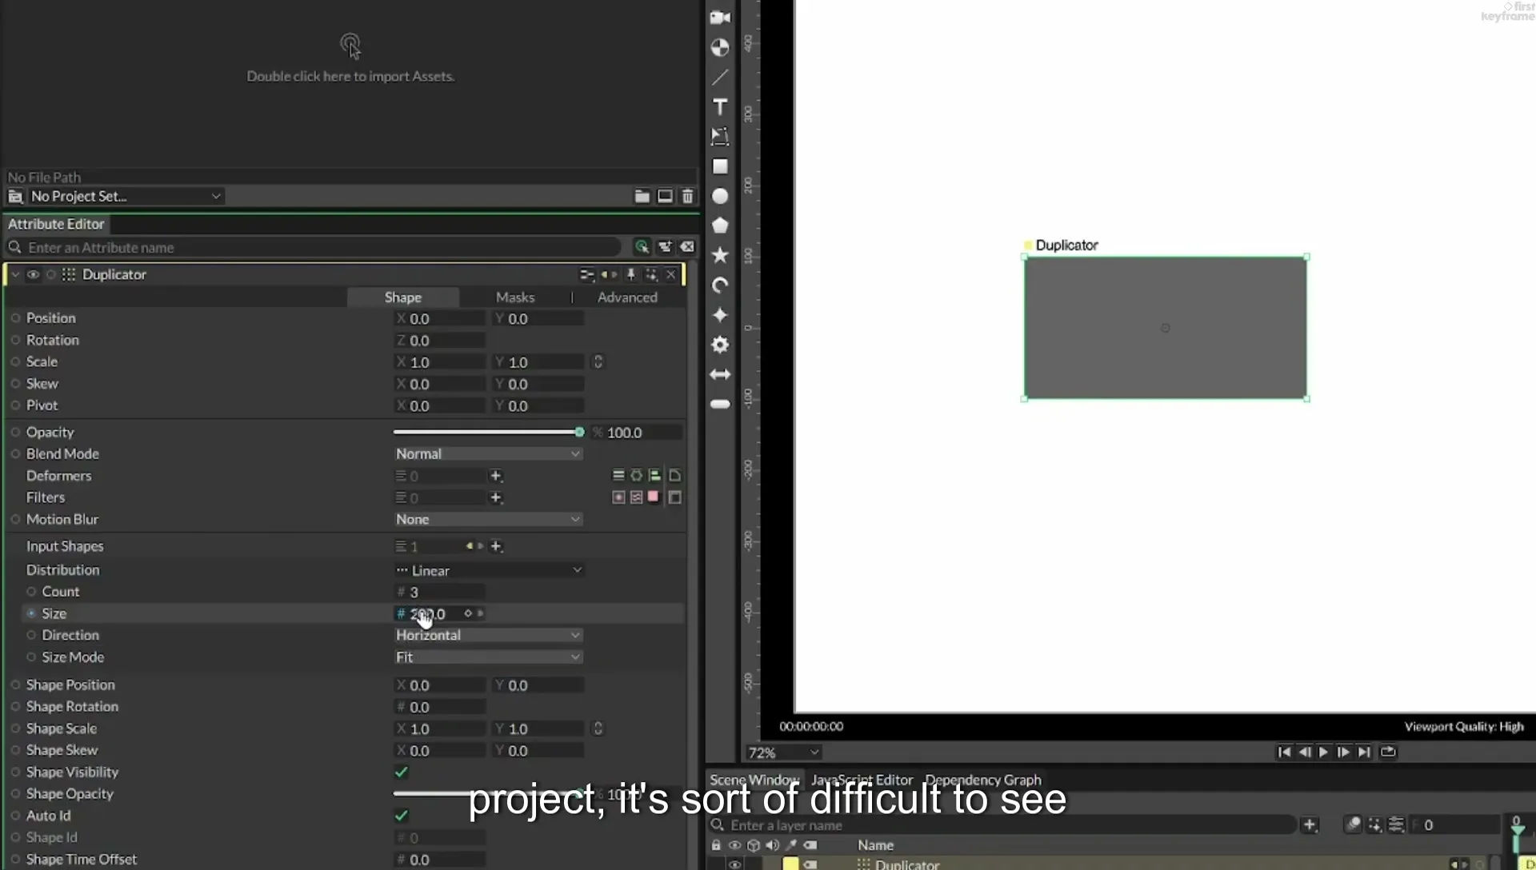
Task: Select the Arc shape tool
Action: coord(720,285)
